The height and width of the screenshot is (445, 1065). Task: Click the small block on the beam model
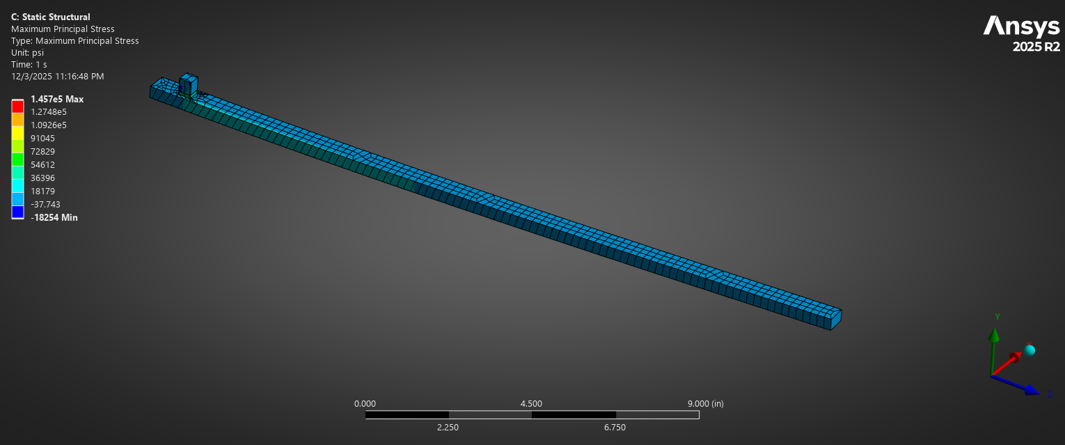point(189,86)
